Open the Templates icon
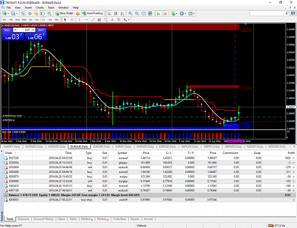297x228 pixels. pos(190,13)
